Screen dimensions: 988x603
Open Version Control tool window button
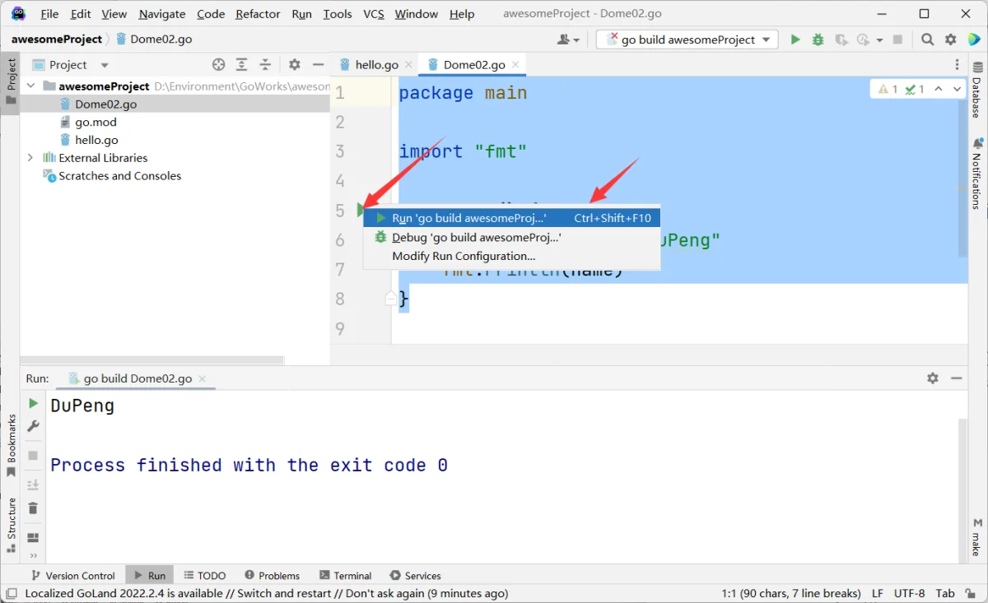click(x=72, y=575)
